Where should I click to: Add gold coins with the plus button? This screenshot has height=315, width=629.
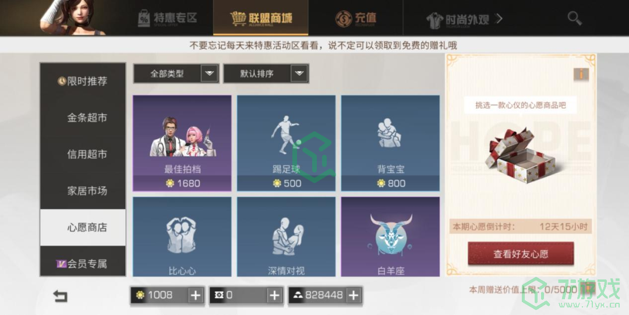[x=195, y=295]
